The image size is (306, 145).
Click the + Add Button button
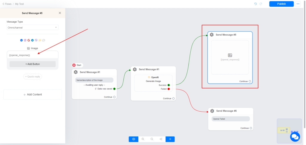click(33, 64)
